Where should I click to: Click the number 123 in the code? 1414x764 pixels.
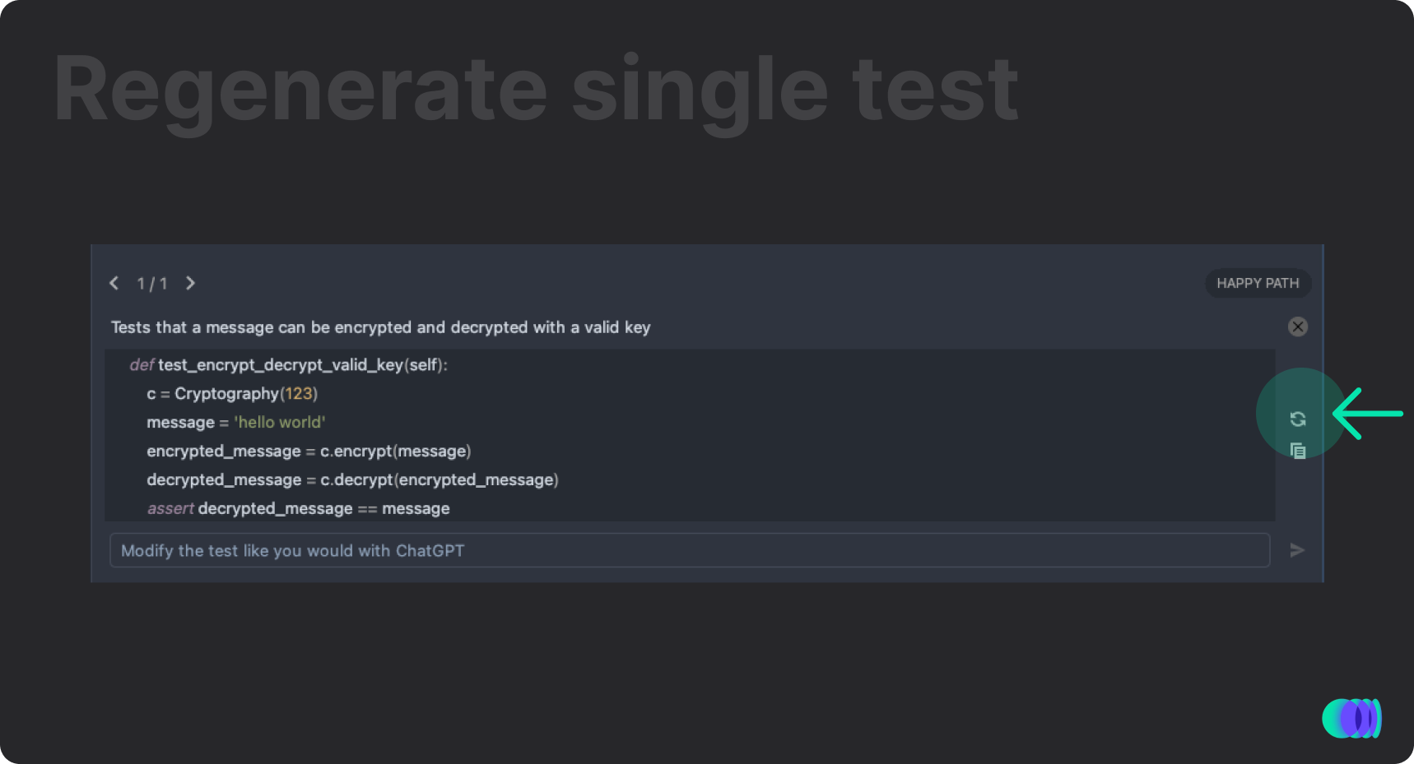(x=299, y=393)
